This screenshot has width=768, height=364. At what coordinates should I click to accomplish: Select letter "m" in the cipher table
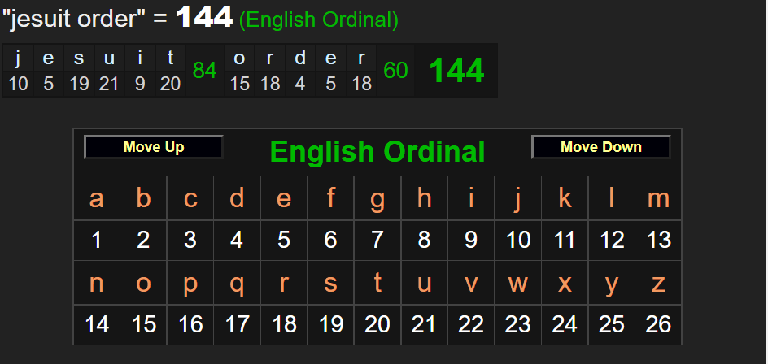coord(658,198)
